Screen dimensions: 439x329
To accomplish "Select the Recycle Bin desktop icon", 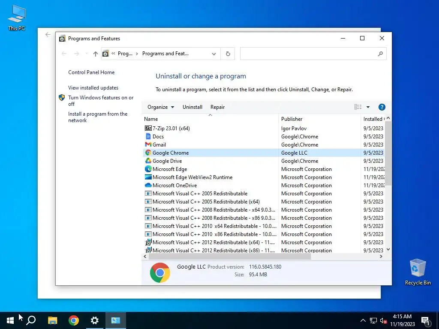I will [x=418, y=272].
